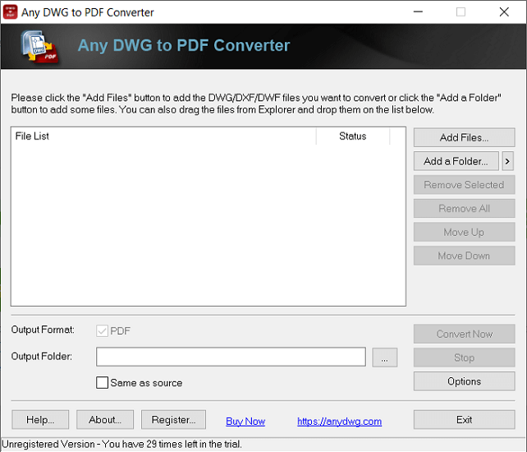Expand the arrow next to Add a Folder

507,161
